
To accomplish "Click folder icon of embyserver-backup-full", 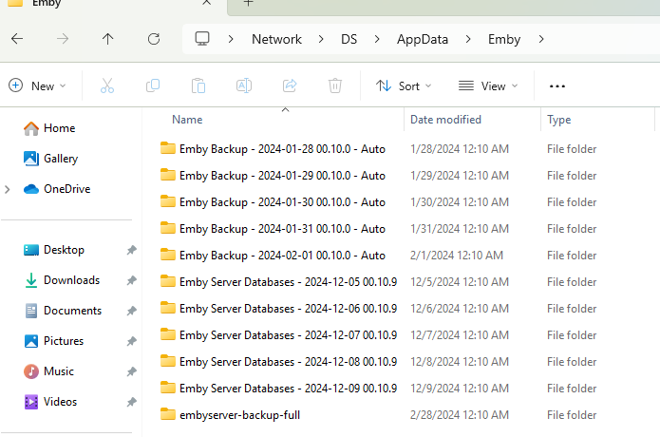I will pyautogui.click(x=168, y=414).
